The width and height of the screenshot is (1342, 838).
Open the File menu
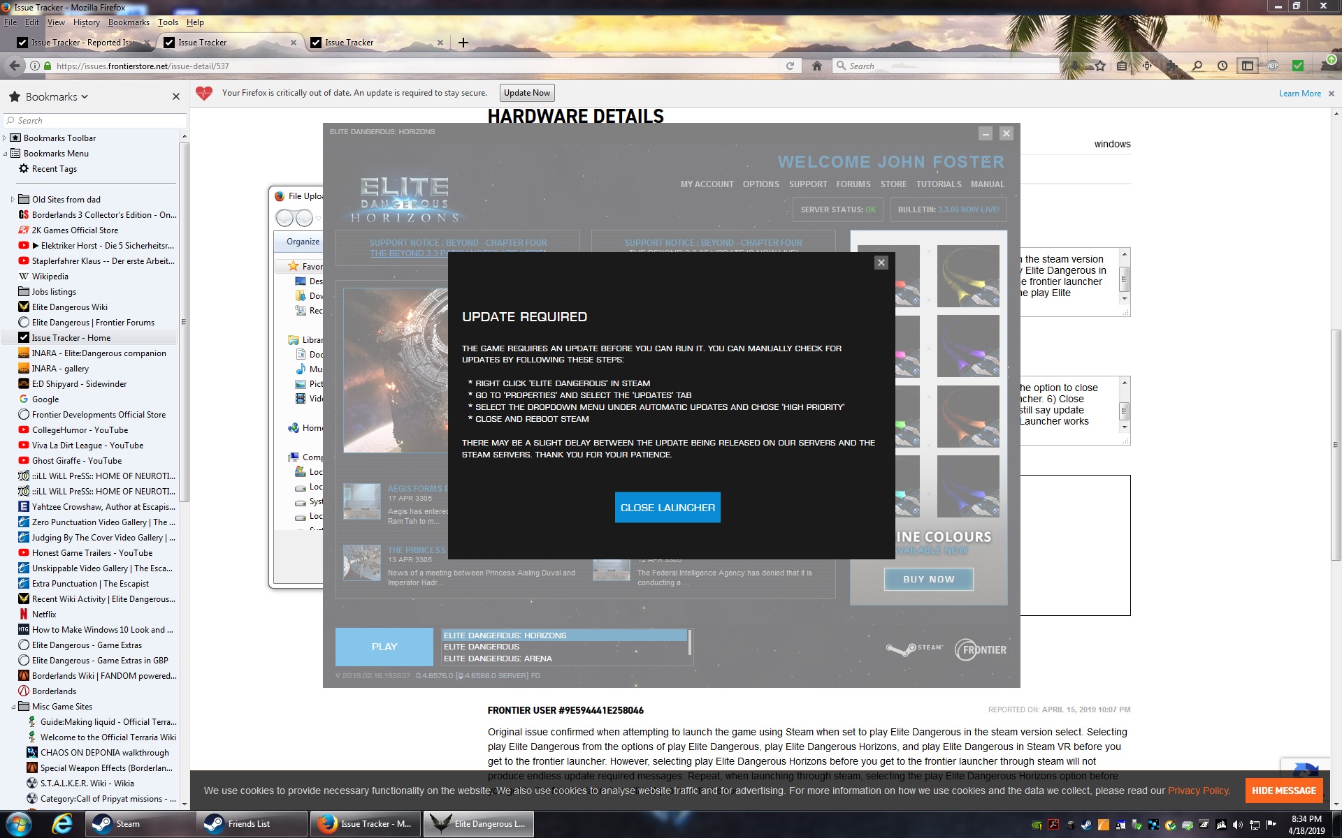click(10, 22)
